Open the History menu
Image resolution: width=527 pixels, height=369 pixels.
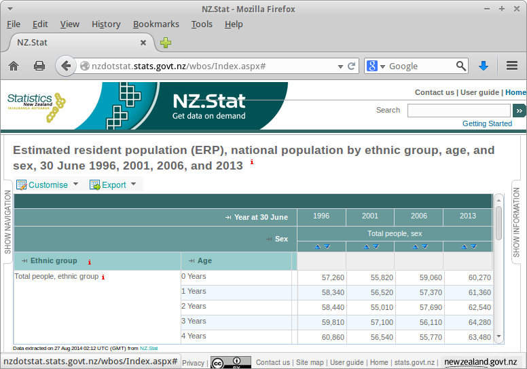pyautogui.click(x=106, y=24)
